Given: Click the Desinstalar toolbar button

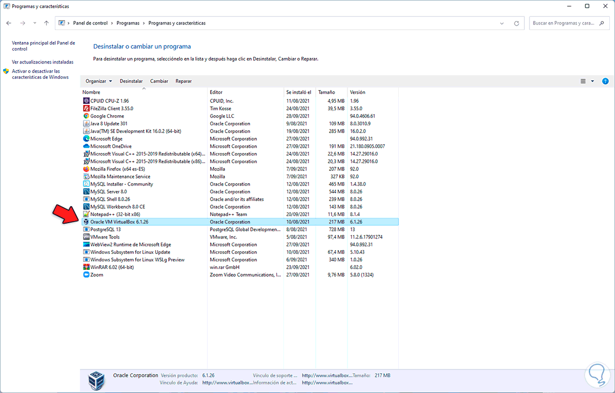Looking at the screenshot, I should (x=131, y=81).
